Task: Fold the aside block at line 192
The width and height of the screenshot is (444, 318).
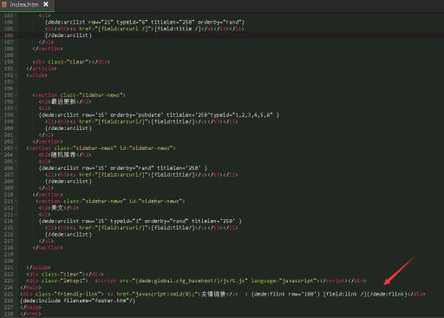Action: 16,75
